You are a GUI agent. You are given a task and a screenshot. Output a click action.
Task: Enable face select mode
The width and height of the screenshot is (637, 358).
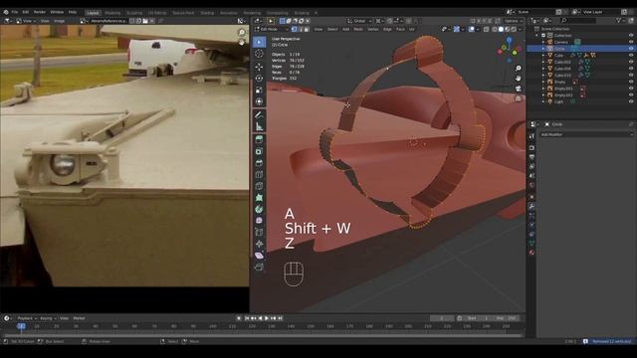click(x=307, y=29)
